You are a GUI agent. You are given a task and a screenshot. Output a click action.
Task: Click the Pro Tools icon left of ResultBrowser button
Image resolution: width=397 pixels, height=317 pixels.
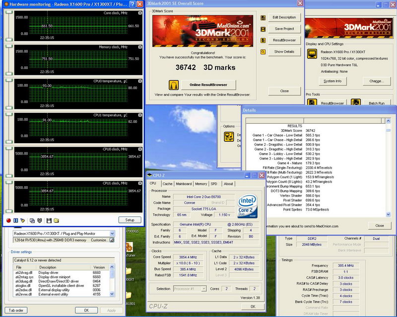point(312,102)
